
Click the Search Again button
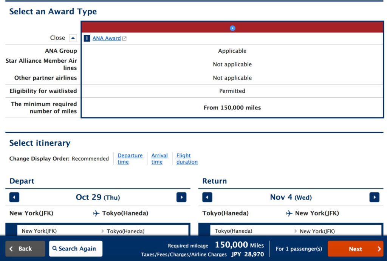click(x=76, y=249)
